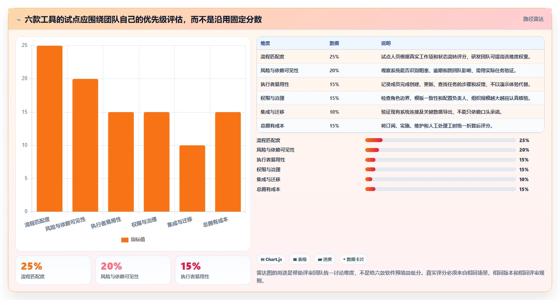
Task: Click 15% in the 总拥有成本 table row
Action: pyautogui.click(x=334, y=126)
